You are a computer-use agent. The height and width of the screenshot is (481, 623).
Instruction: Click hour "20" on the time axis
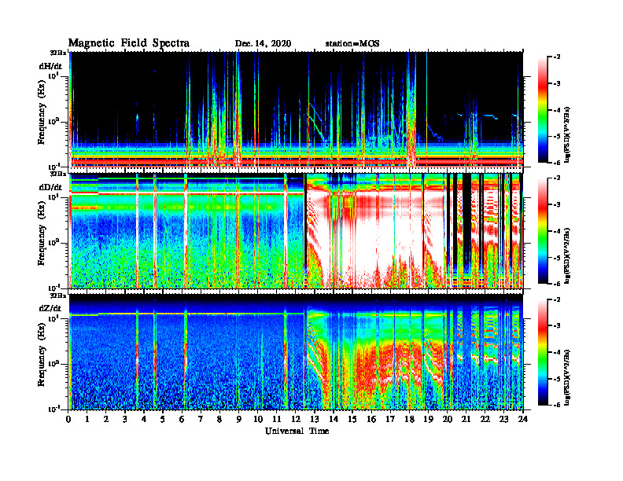tap(447, 419)
